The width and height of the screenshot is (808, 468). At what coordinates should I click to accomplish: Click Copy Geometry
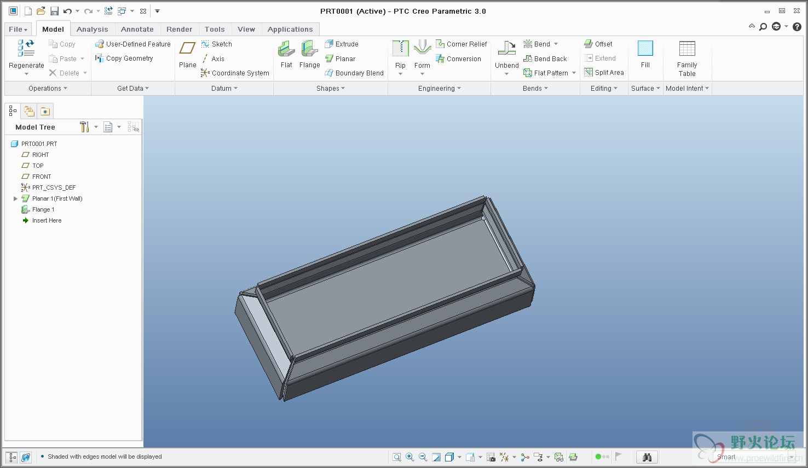pyautogui.click(x=124, y=58)
